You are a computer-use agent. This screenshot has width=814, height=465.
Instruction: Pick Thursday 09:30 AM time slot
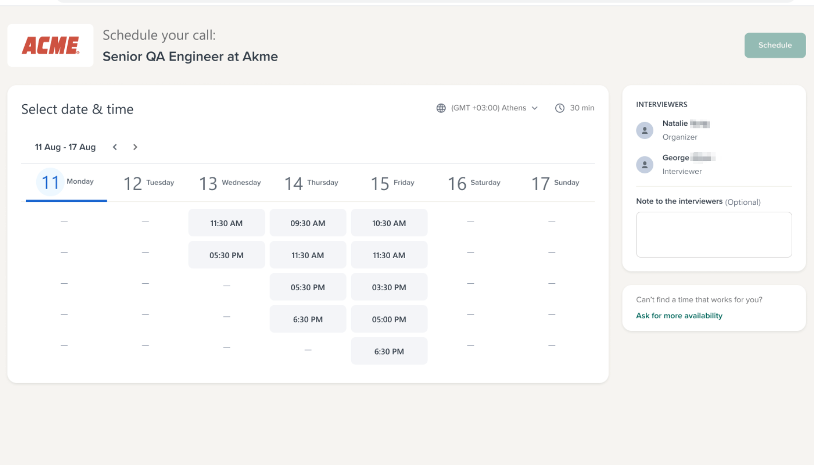click(x=308, y=223)
